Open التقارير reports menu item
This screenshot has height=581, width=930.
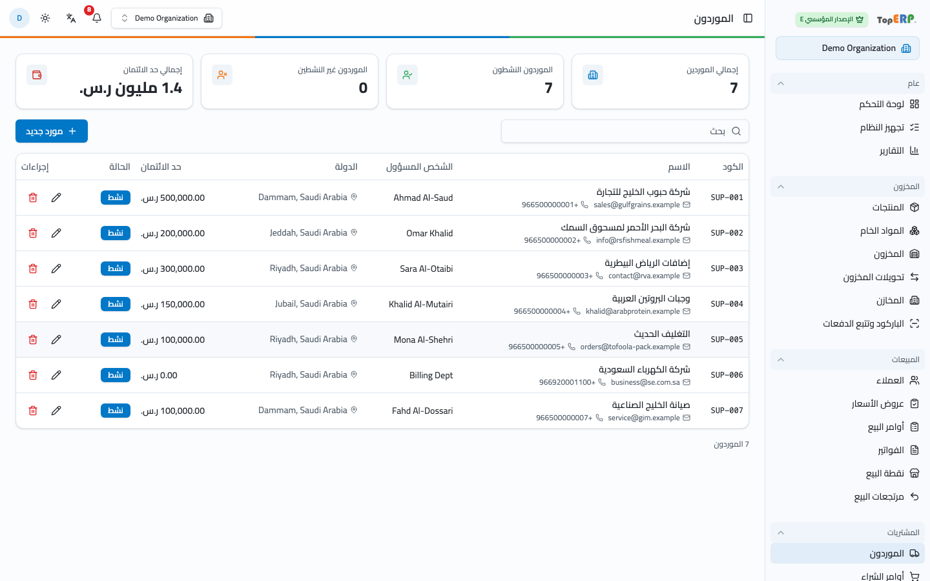pyautogui.click(x=847, y=150)
